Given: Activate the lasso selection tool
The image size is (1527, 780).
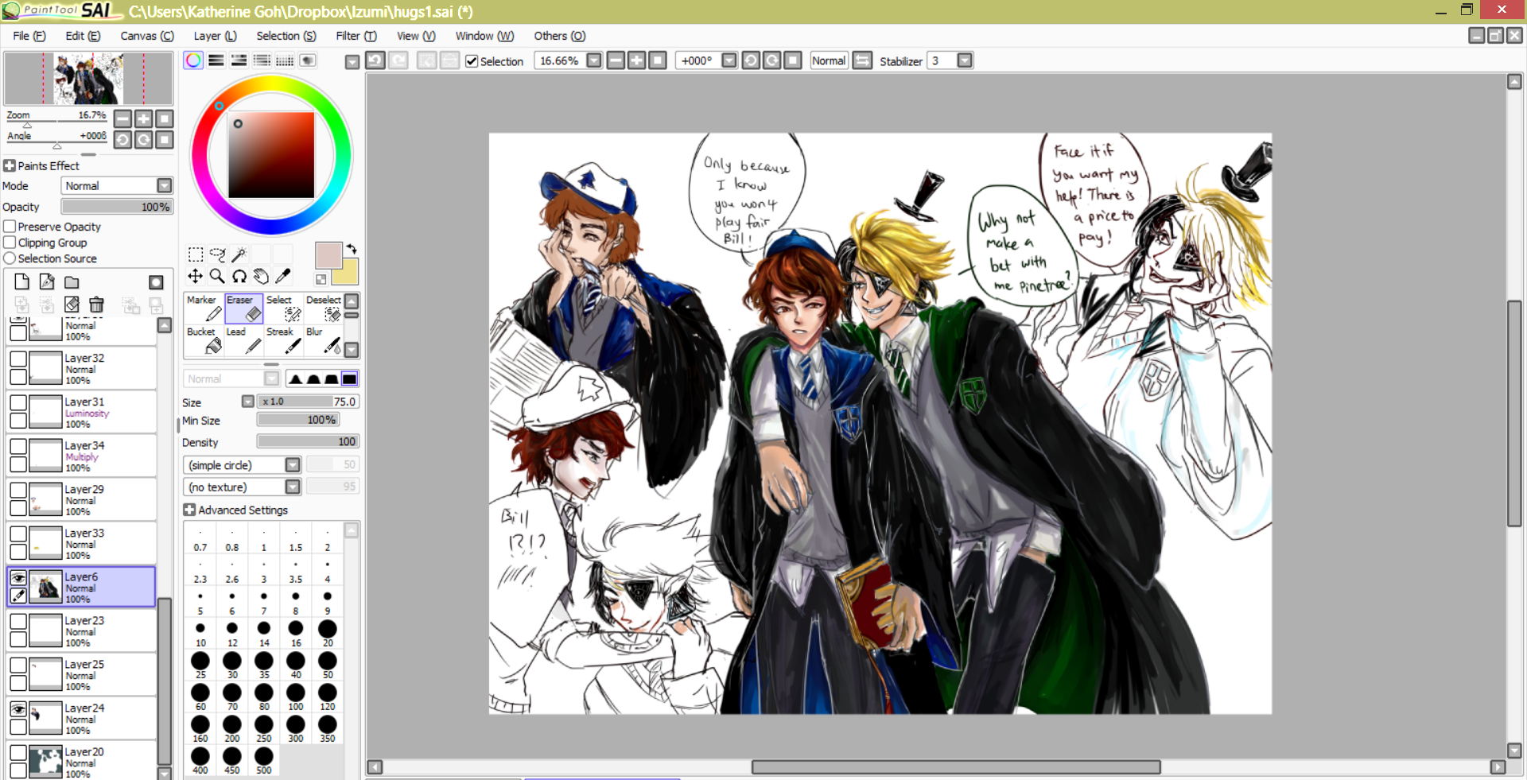Looking at the screenshot, I should pyautogui.click(x=217, y=254).
